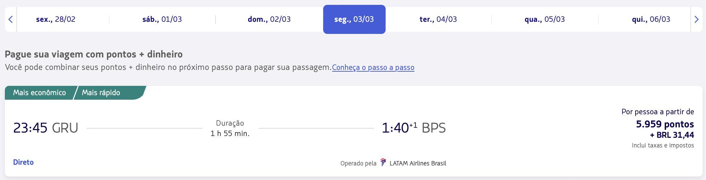Viewport: 706px width, 180px height.
Task: Click the Direto flight details link
Action: coord(23,162)
